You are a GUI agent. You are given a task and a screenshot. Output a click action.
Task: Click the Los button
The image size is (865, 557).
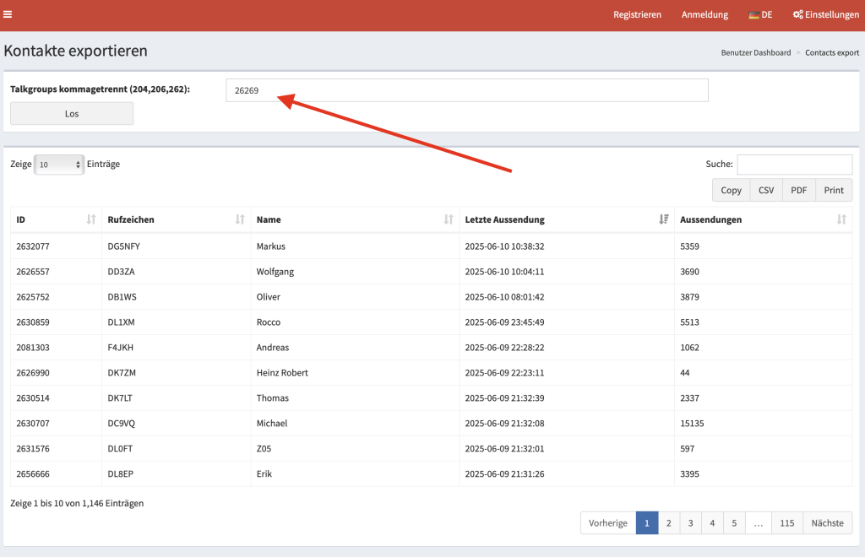click(x=72, y=113)
